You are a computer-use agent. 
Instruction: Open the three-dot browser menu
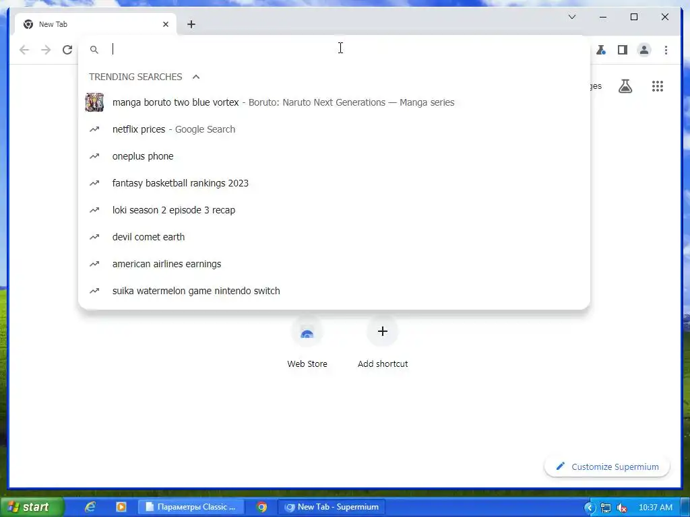pos(666,50)
